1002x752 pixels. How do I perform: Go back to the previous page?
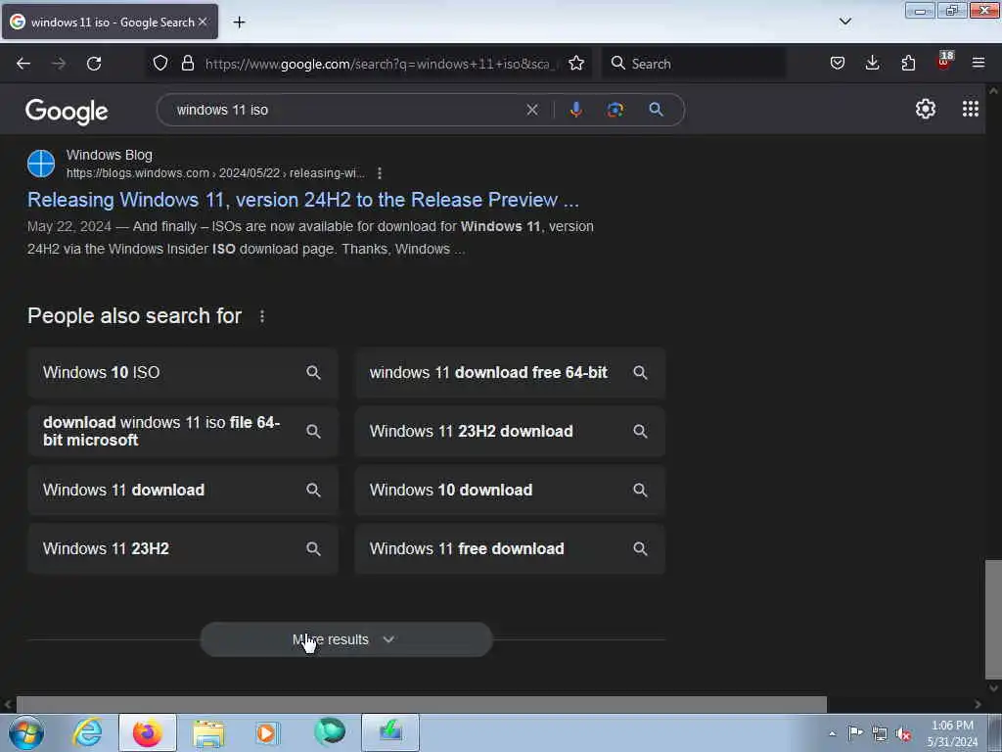23,64
